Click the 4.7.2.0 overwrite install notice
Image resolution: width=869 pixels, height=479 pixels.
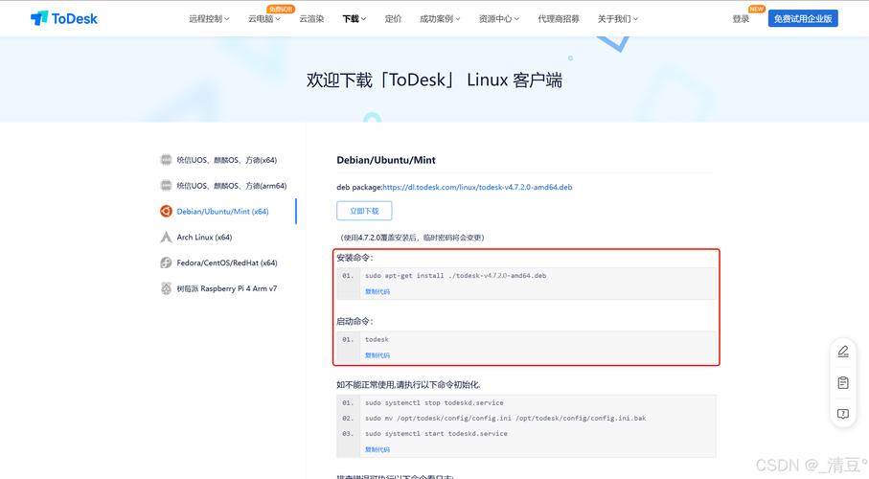(412, 238)
